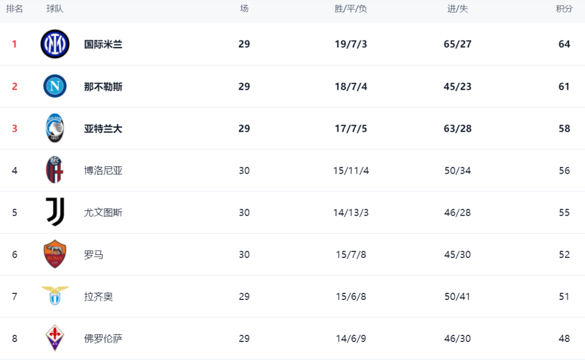Screen dimensions: 585x364
Task: Click Bologna's 15/11/4 record cell
Action: pyautogui.click(x=351, y=171)
